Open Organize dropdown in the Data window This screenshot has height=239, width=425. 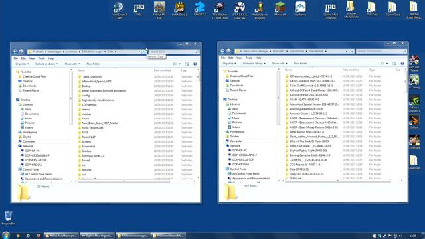pyautogui.click(x=22, y=64)
